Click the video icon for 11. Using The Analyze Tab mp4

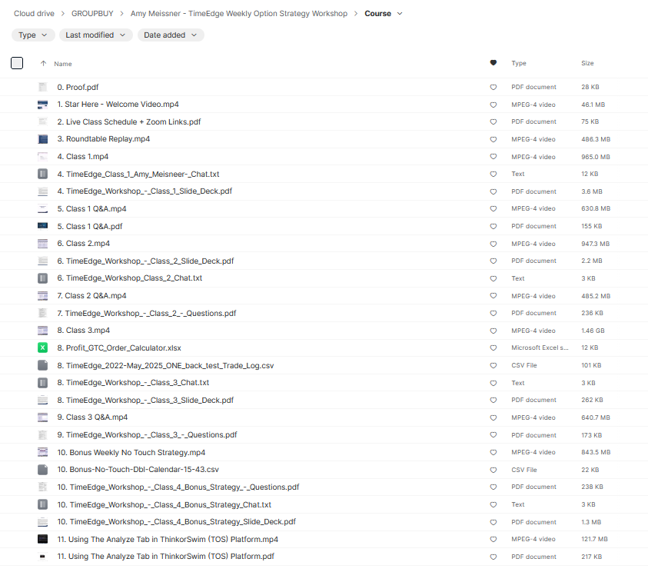coord(43,540)
